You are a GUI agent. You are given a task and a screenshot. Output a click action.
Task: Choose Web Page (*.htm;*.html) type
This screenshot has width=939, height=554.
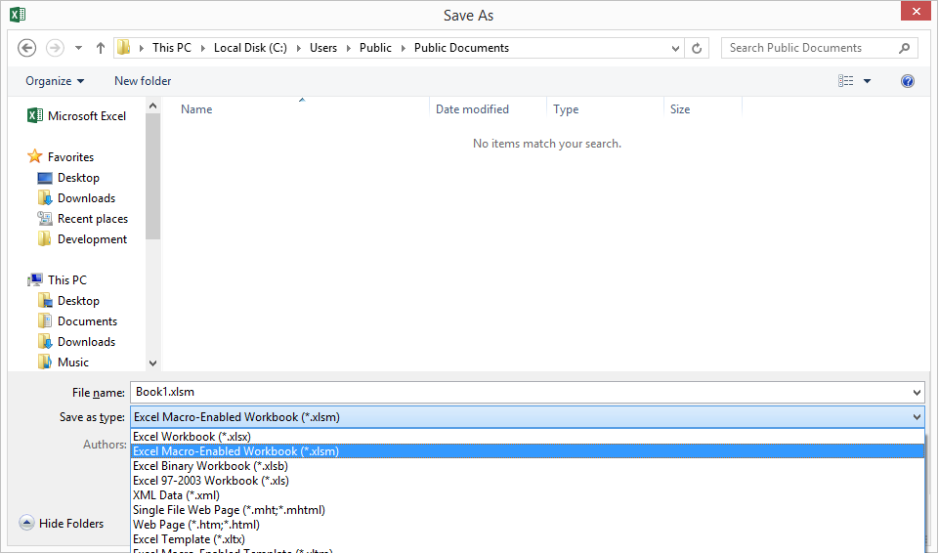pyautogui.click(x=527, y=525)
